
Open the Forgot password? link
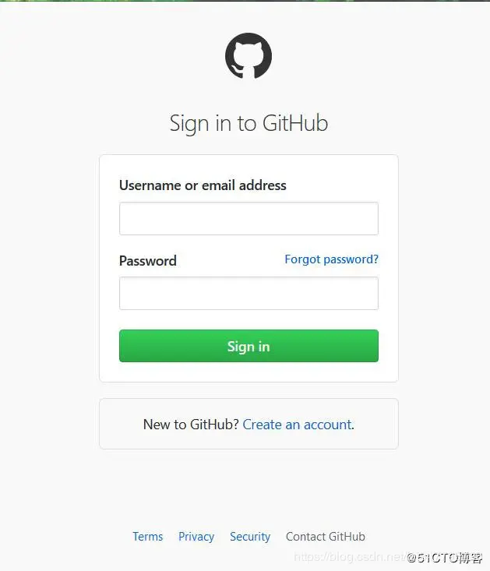(x=331, y=259)
